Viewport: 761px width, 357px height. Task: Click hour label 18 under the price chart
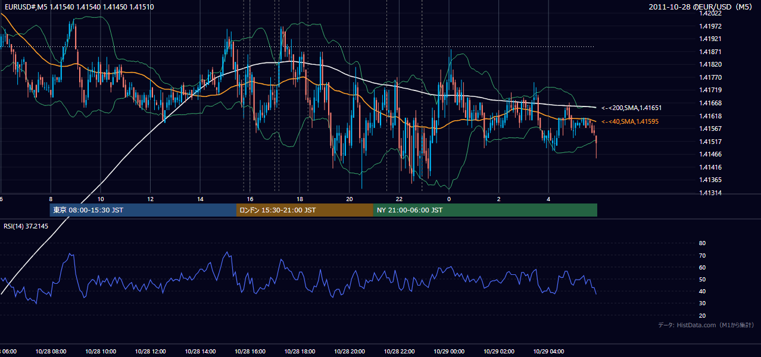[x=300, y=199]
